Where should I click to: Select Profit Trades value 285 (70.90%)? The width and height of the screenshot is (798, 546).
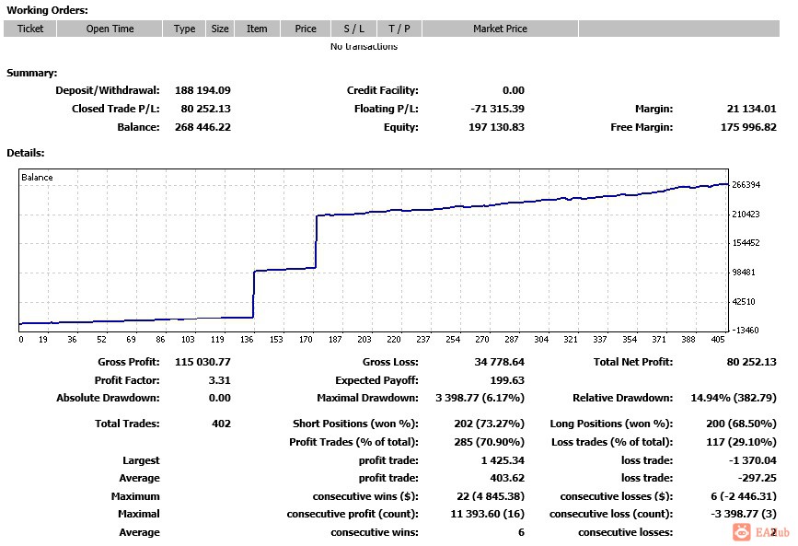pos(489,442)
